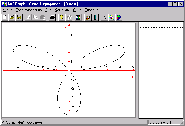Viewport: 185px width, 126px height.
Task: Open the Справка menu
Action: click(91, 10)
